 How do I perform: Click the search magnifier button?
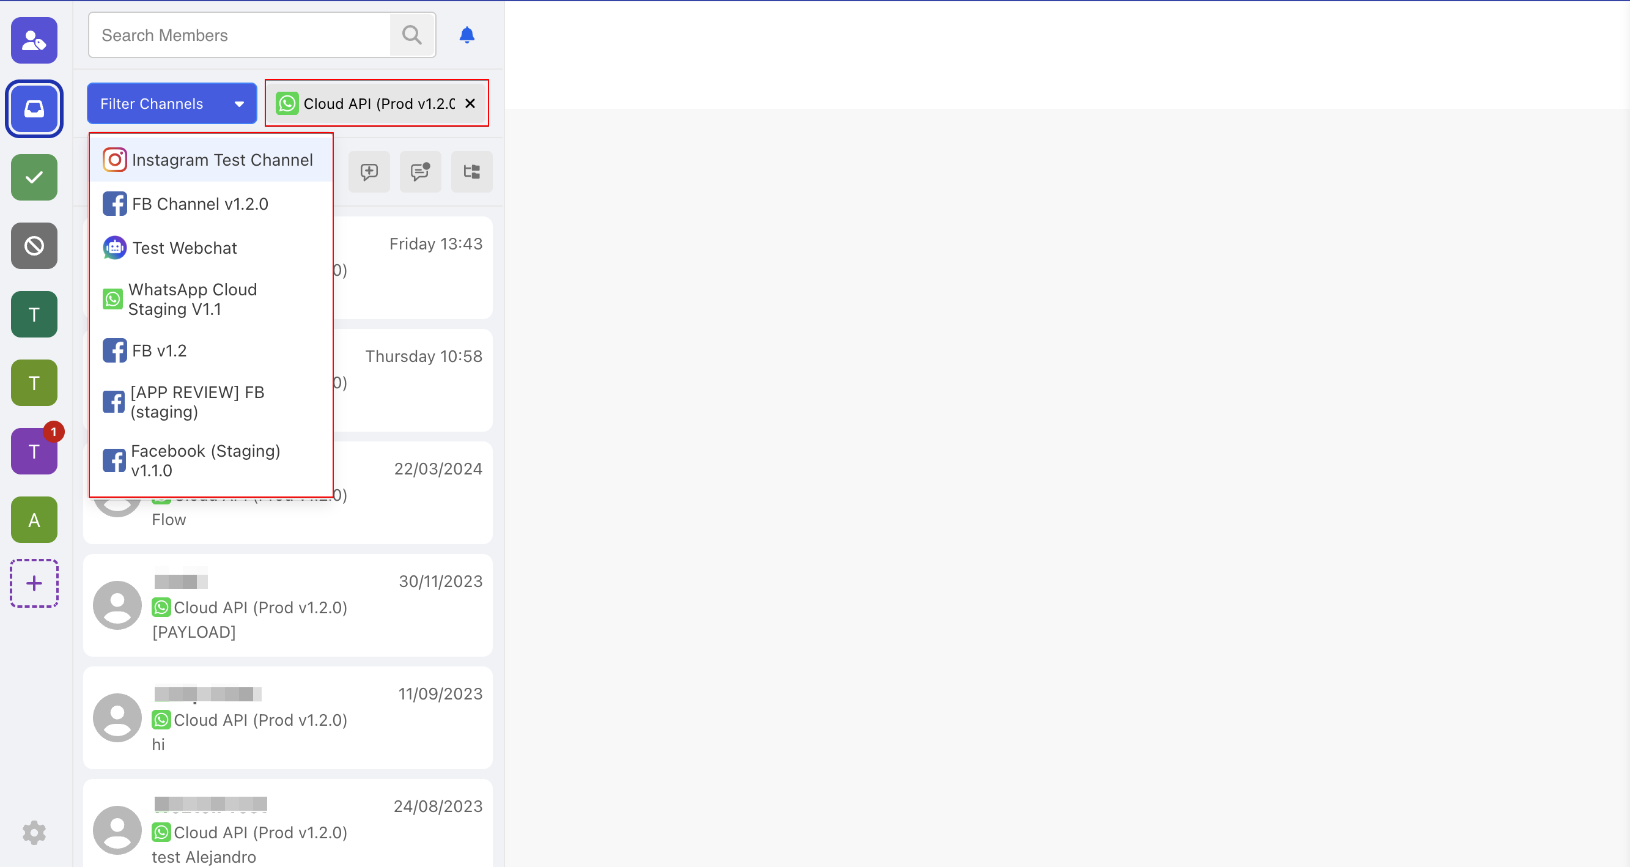coord(412,35)
